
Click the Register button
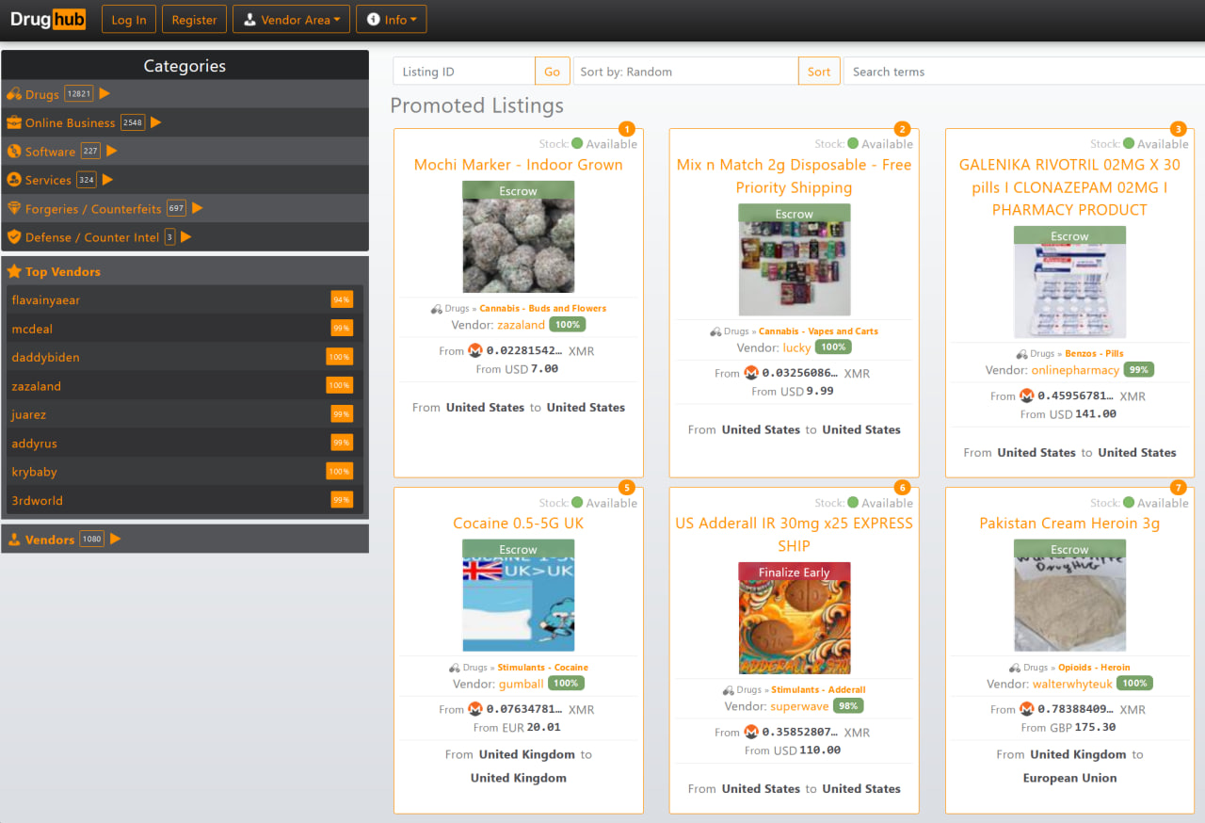194,18
